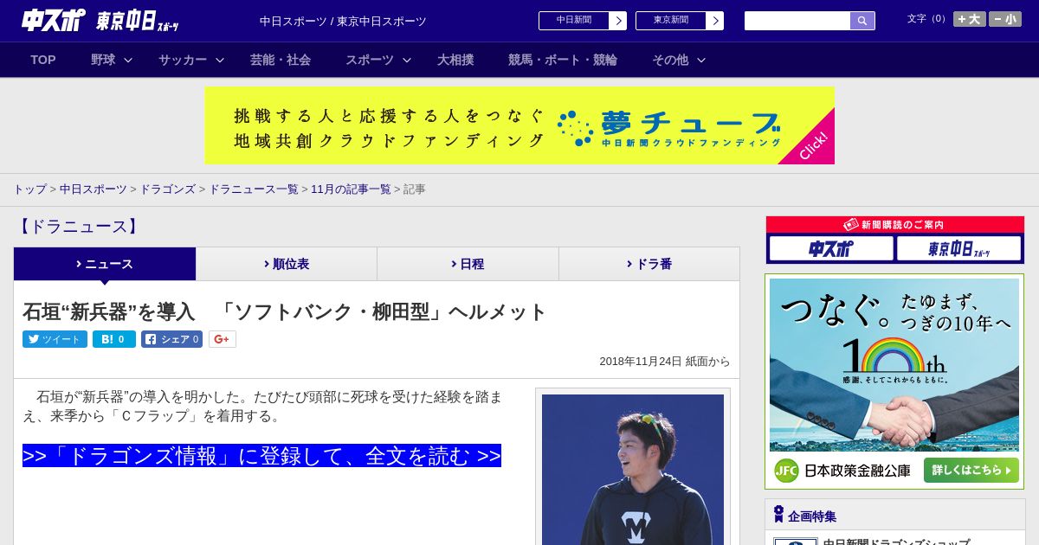1039x545 pixels.
Task: Click the arrow beside 東京新聞
Action: [715, 21]
